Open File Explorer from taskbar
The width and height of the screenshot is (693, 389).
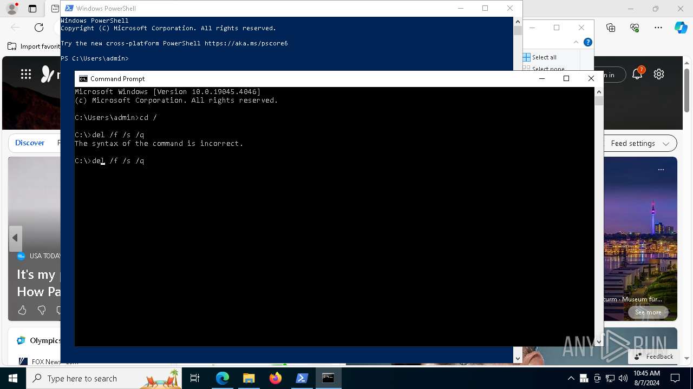pos(249,378)
